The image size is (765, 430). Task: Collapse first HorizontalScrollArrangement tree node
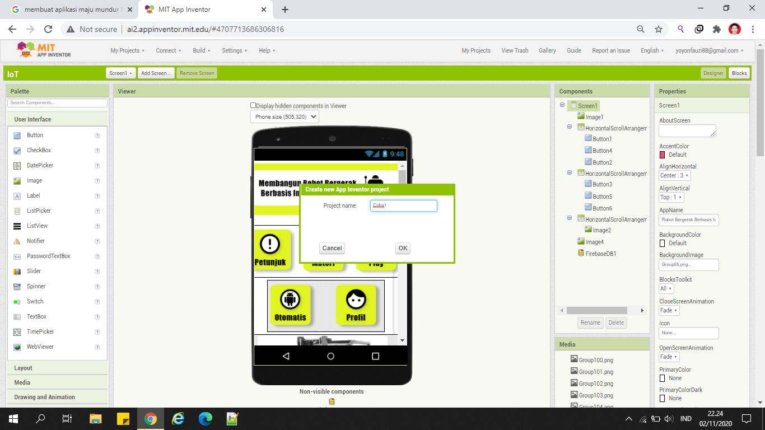point(570,127)
